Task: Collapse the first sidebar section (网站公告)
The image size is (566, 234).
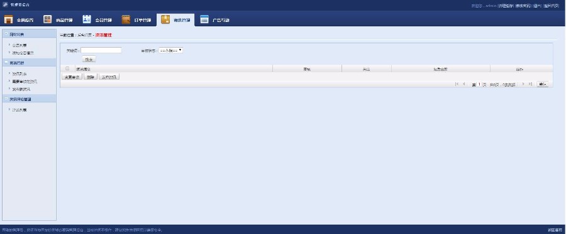Action: tap(6, 35)
